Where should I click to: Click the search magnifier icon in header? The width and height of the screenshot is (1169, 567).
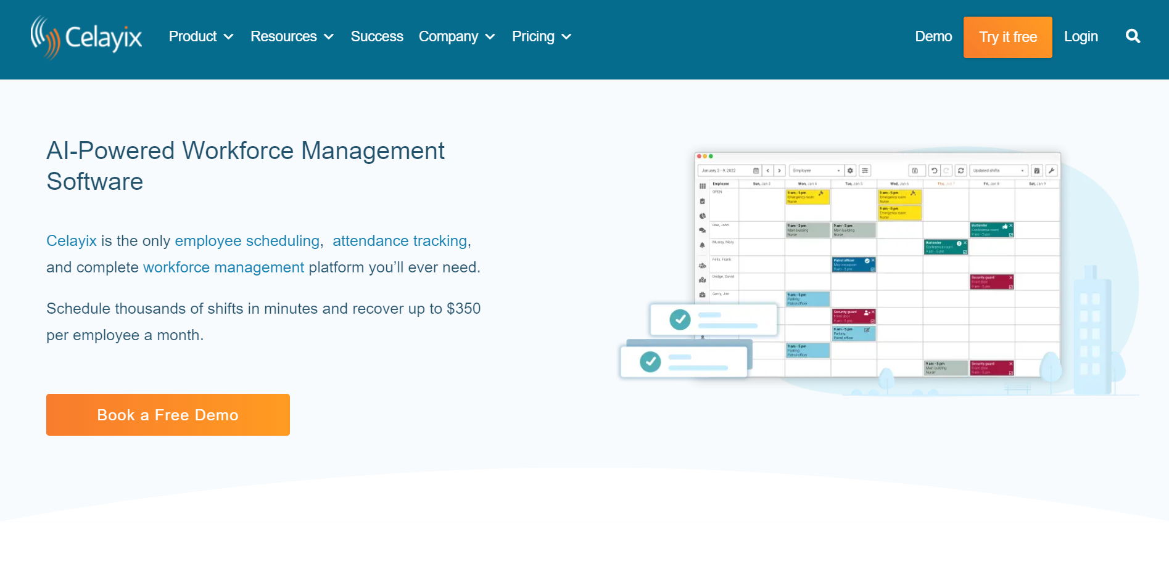[x=1133, y=36]
